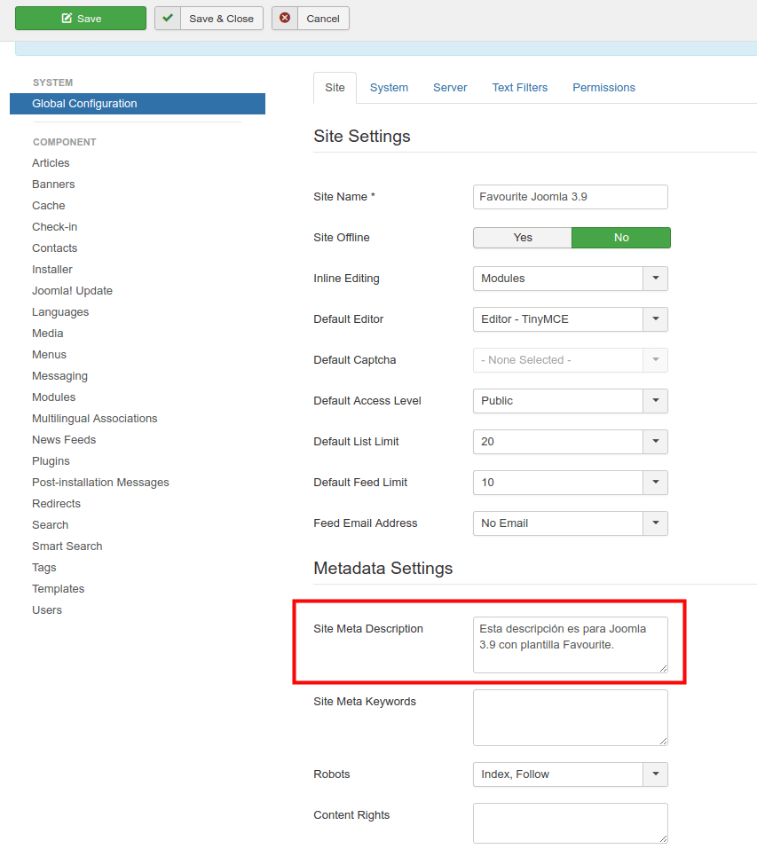The height and width of the screenshot is (849, 757).
Task: Click the Site Meta Keywords textarea
Action: tap(570, 718)
